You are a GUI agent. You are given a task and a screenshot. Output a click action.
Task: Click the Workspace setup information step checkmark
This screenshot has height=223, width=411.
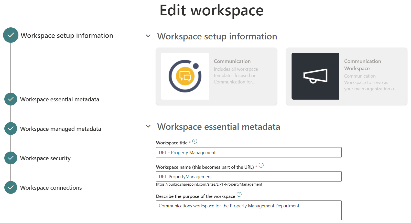(11, 35)
